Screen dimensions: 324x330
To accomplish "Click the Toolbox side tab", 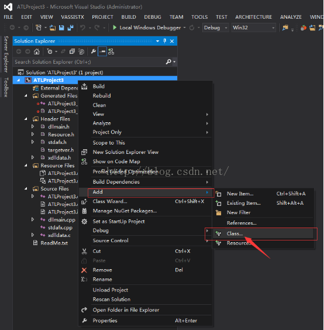I will pos(6,87).
